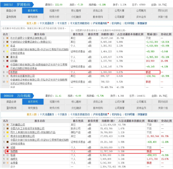Open 中国汽车工业投资开发有限公司 shareholder link
The width and height of the screenshot is (173, 169).
point(27,129)
